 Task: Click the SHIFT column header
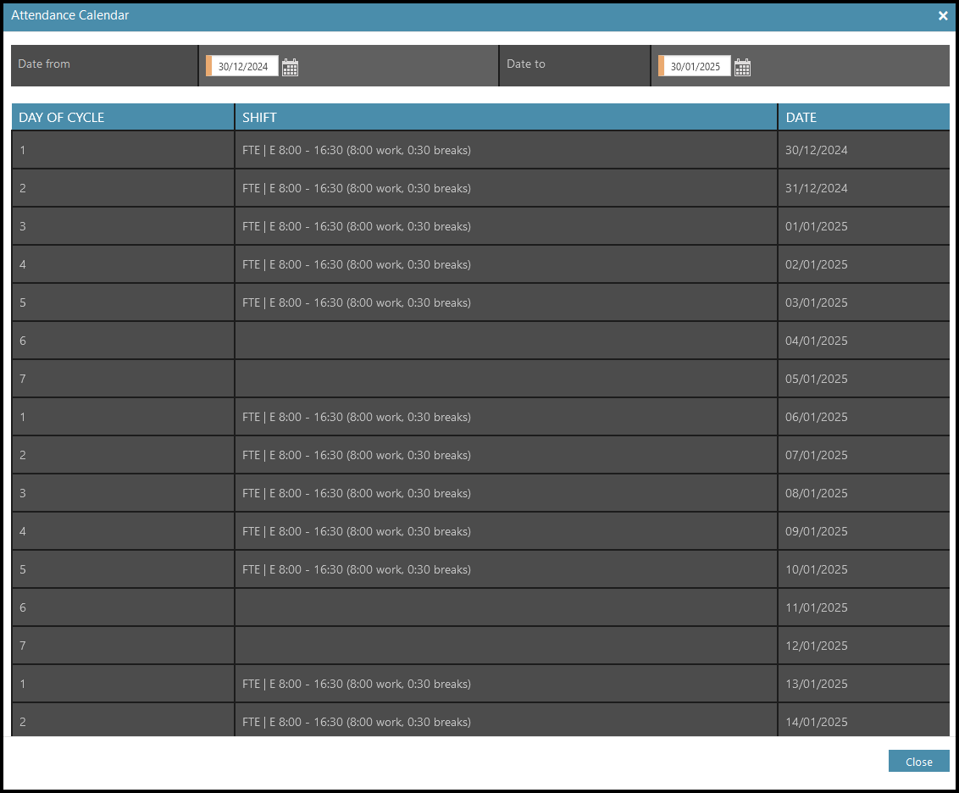[x=259, y=118]
